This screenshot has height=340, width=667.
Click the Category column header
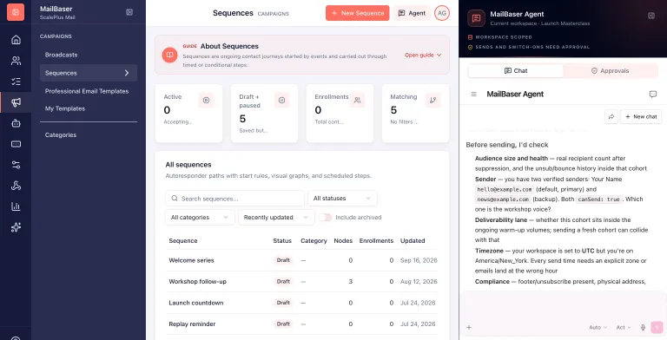pos(314,240)
